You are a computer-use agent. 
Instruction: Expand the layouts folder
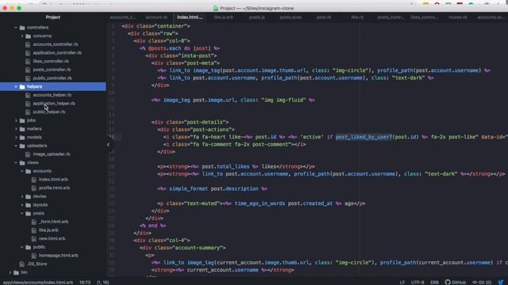pos(22,205)
